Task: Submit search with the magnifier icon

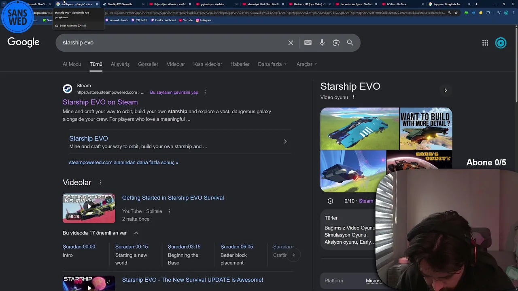Action: pyautogui.click(x=350, y=42)
